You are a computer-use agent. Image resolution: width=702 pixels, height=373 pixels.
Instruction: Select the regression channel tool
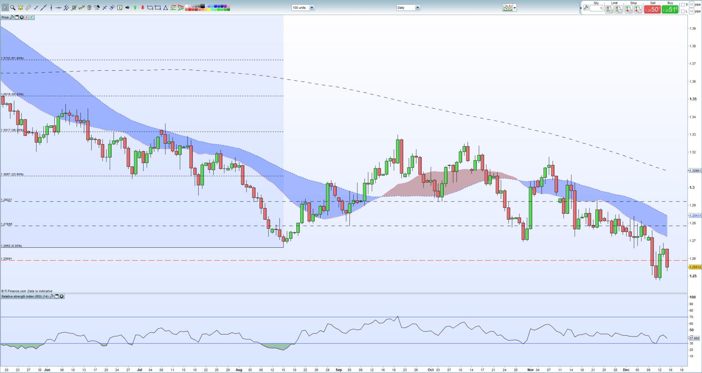pyautogui.click(x=82, y=8)
